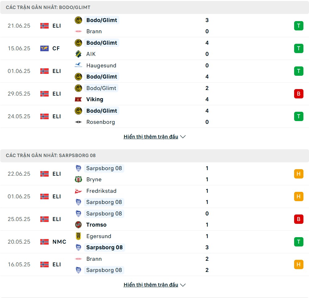309x298 pixels.
Task: Click the Haugesund club logo
Action: point(78,65)
